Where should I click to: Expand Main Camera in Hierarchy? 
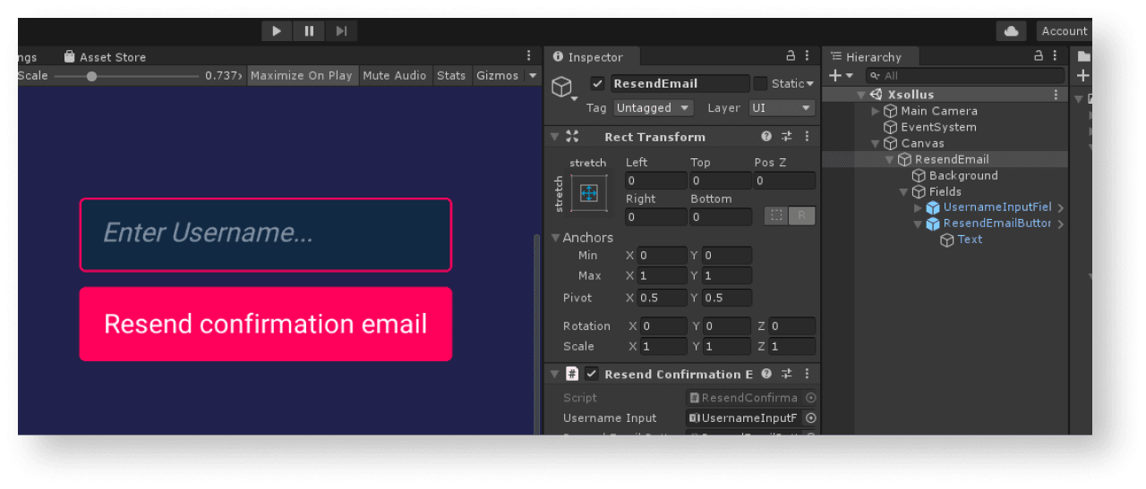point(876,111)
